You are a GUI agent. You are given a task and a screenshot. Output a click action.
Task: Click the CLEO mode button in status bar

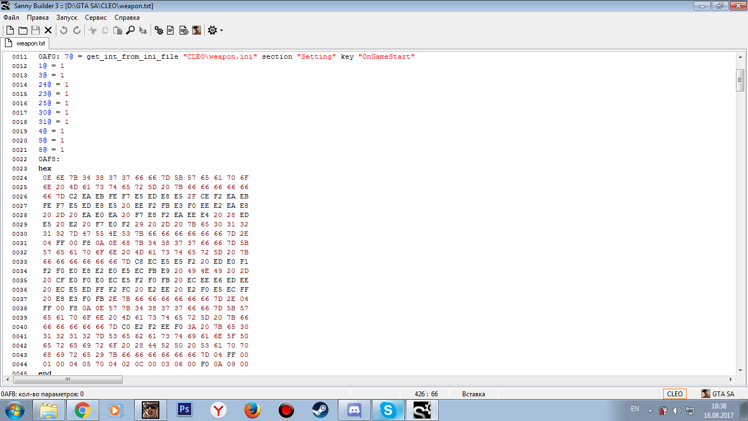(x=675, y=394)
